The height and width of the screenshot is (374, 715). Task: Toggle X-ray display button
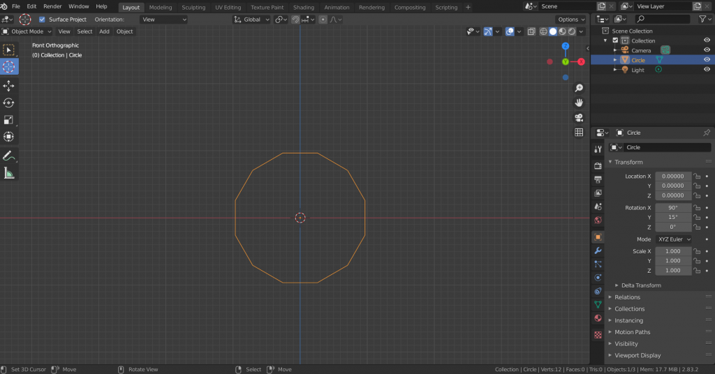click(x=531, y=31)
